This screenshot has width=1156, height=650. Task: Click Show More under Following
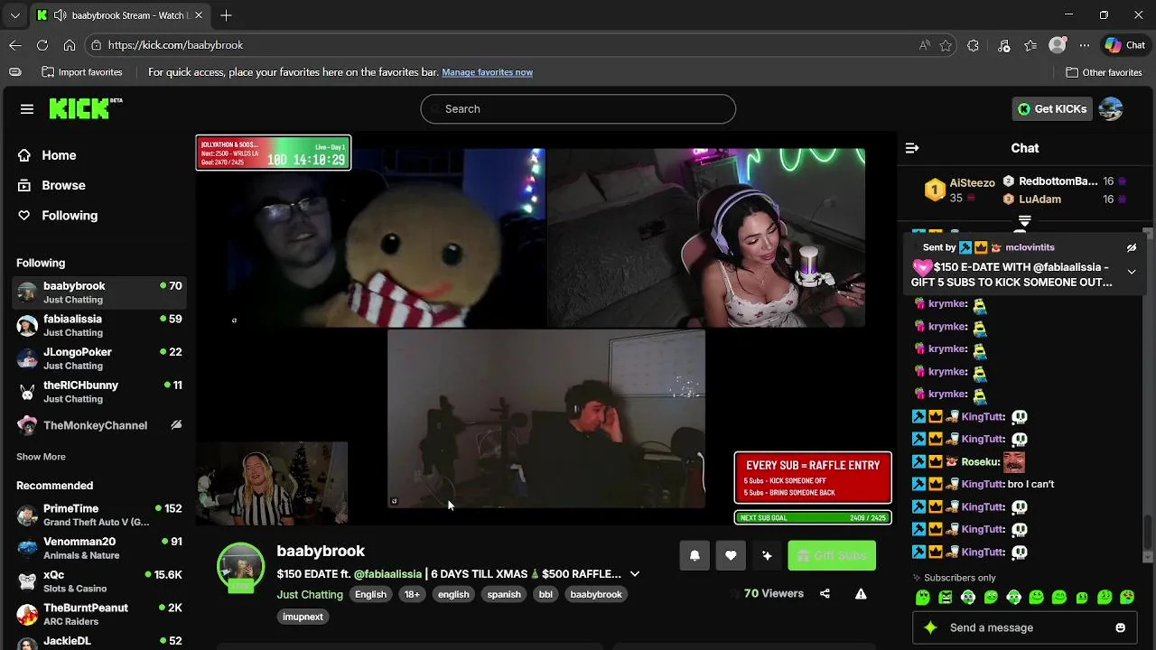pyautogui.click(x=41, y=457)
